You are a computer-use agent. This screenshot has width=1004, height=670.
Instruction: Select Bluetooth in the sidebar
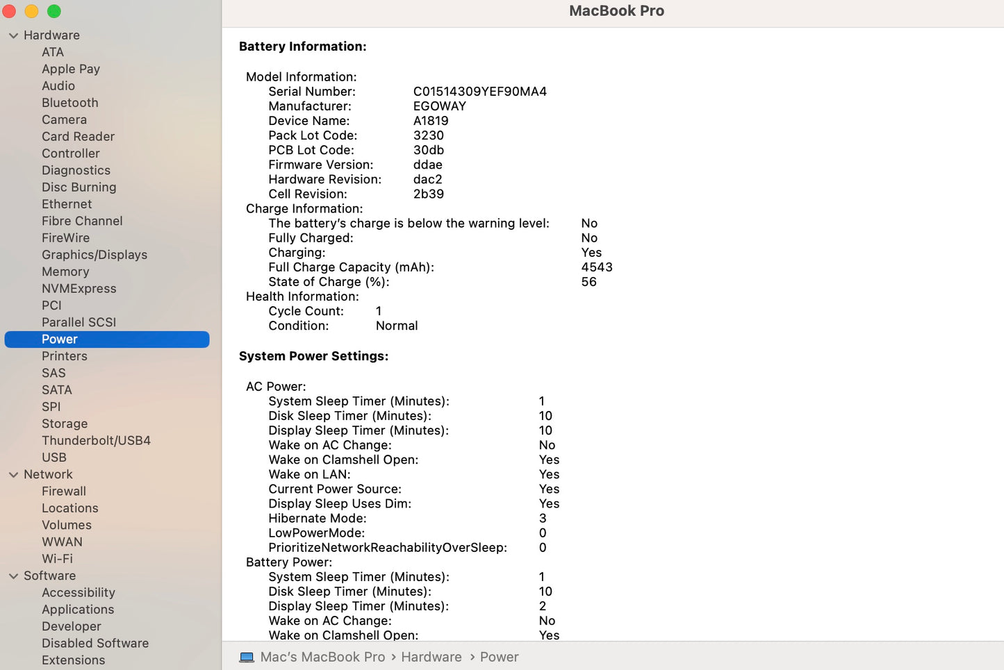[x=69, y=103]
